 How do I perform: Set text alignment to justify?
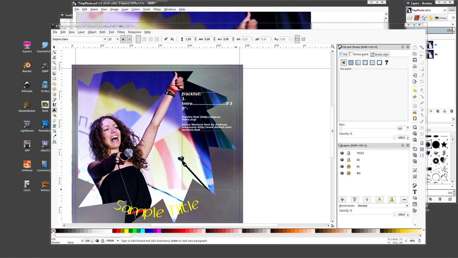pos(157,39)
